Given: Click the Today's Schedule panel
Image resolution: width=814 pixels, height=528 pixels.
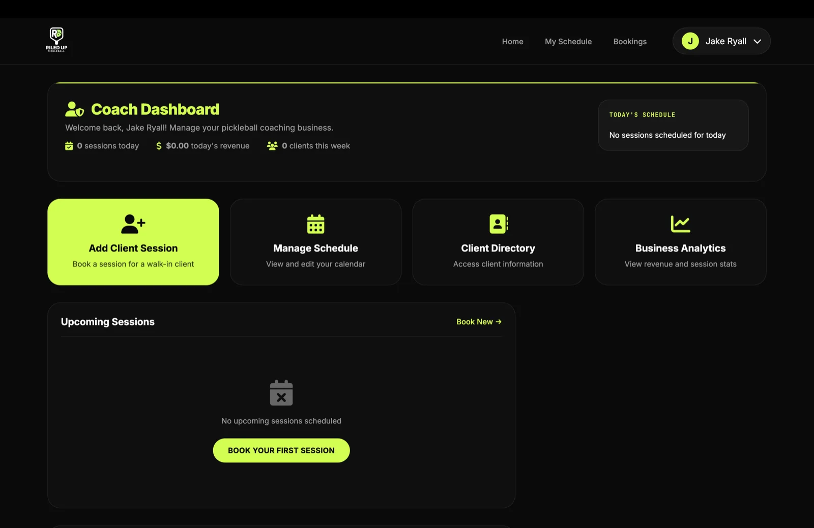Looking at the screenshot, I should 673,126.
